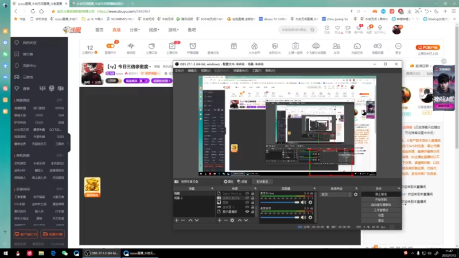Pop out the 场景 scenes dock panel
Screen dimensions: 459x258
(x=212, y=189)
